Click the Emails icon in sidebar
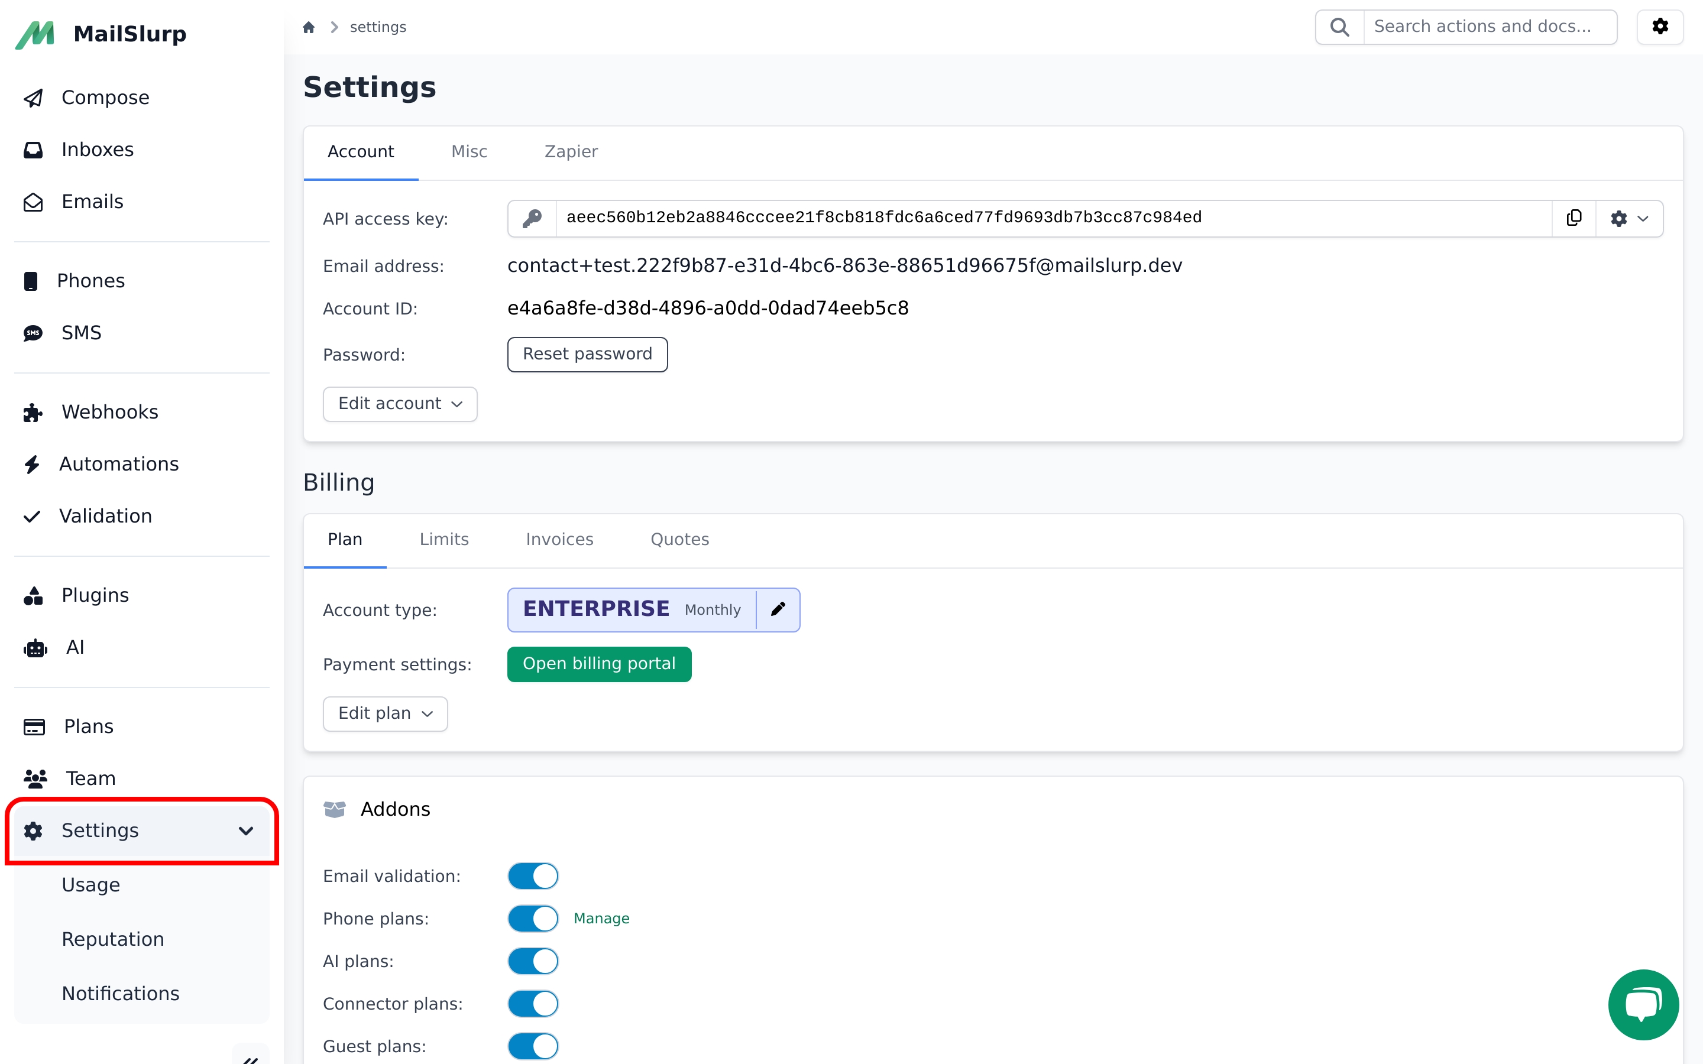The image size is (1703, 1064). [33, 202]
